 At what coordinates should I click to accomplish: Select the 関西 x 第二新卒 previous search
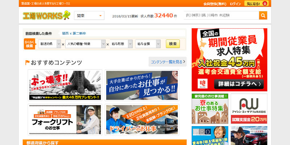click(x=74, y=33)
